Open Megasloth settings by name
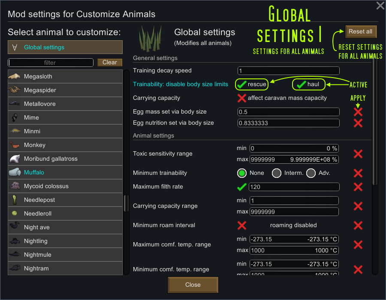 click(x=38, y=76)
